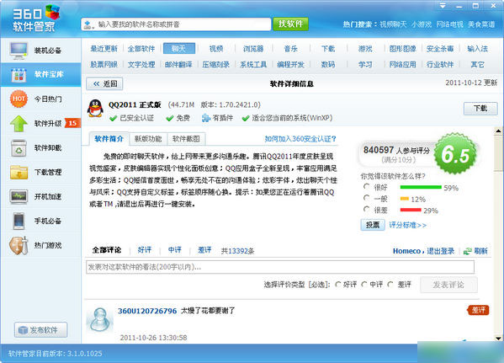Click the 发布软件 button
This screenshot has width=504, height=363.
(41, 330)
